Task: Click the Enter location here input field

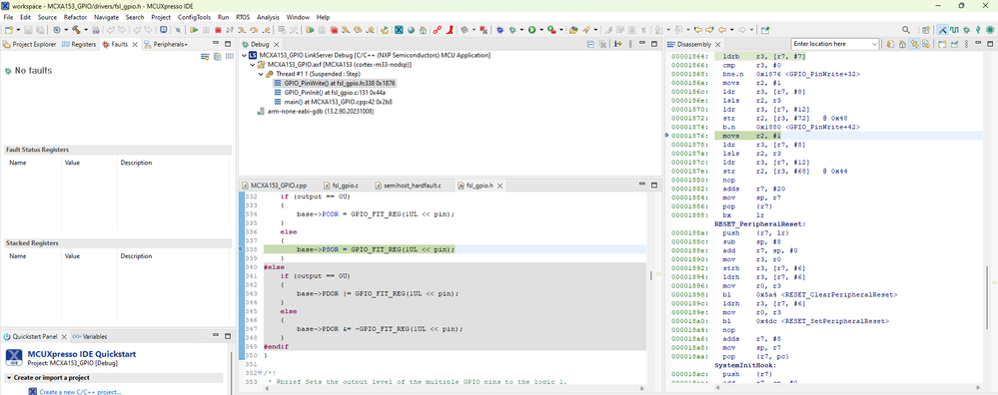Action: pos(830,44)
